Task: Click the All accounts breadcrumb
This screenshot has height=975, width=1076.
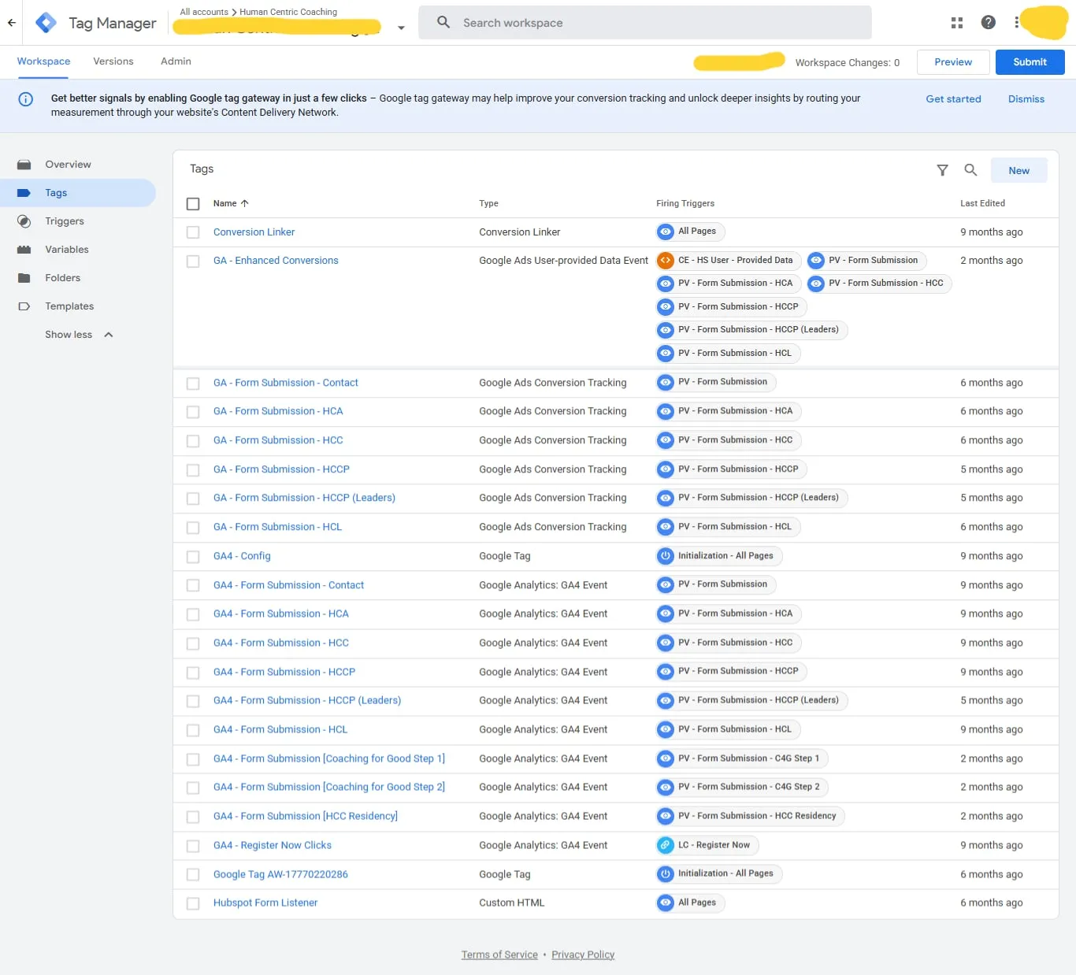Action: 204,12
